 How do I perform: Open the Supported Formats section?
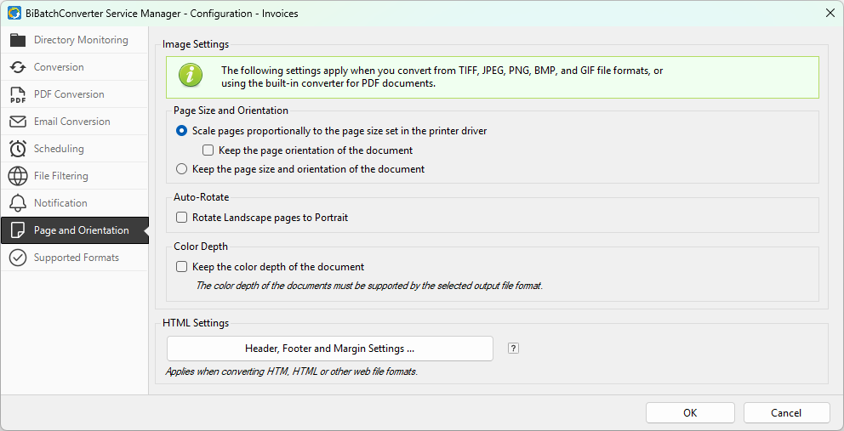pyautogui.click(x=76, y=258)
